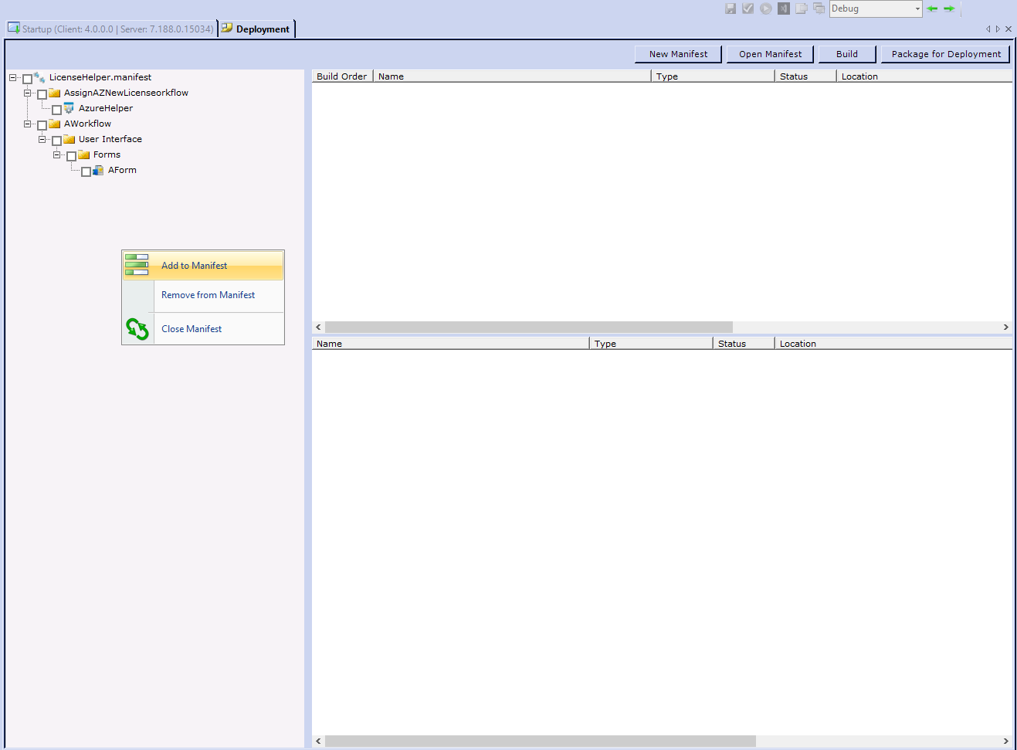Image resolution: width=1017 pixels, height=750 pixels.
Task: Click the Visual Studio icon in toolbar
Action: click(784, 8)
